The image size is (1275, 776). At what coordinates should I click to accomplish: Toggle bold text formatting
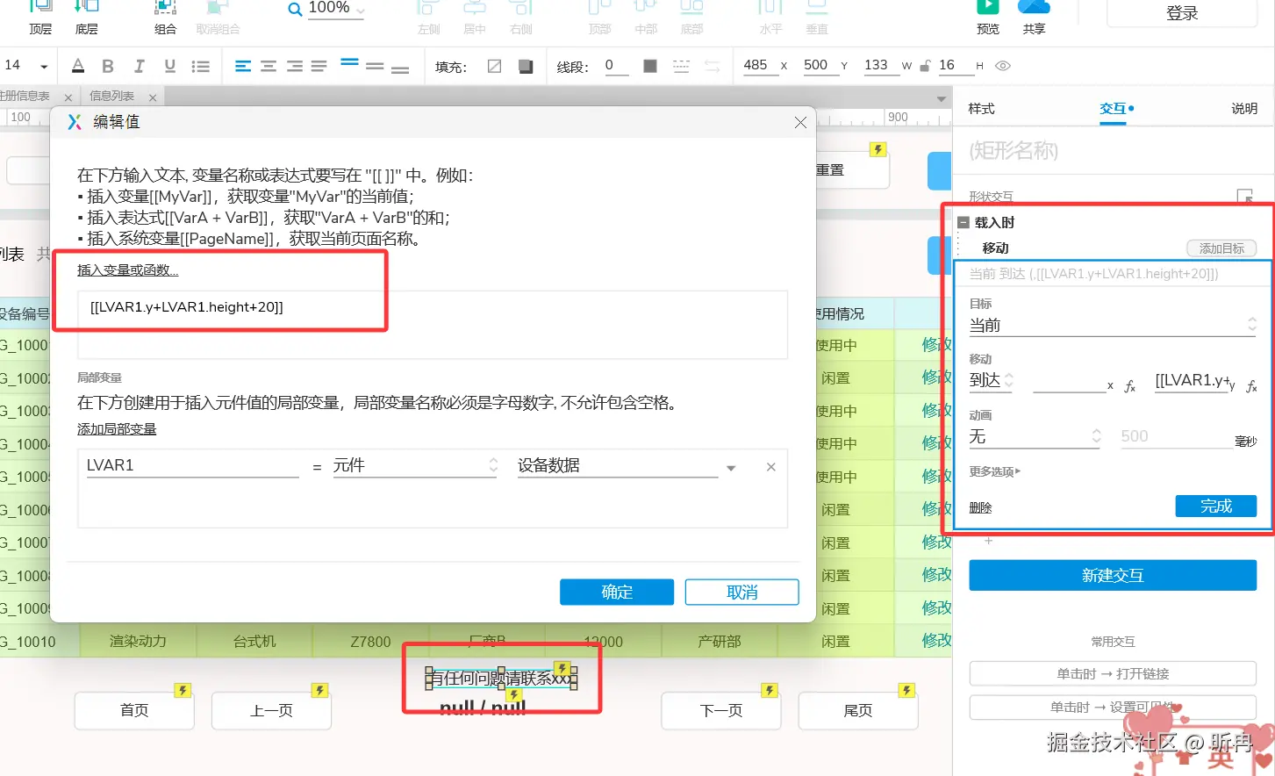pos(108,66)
